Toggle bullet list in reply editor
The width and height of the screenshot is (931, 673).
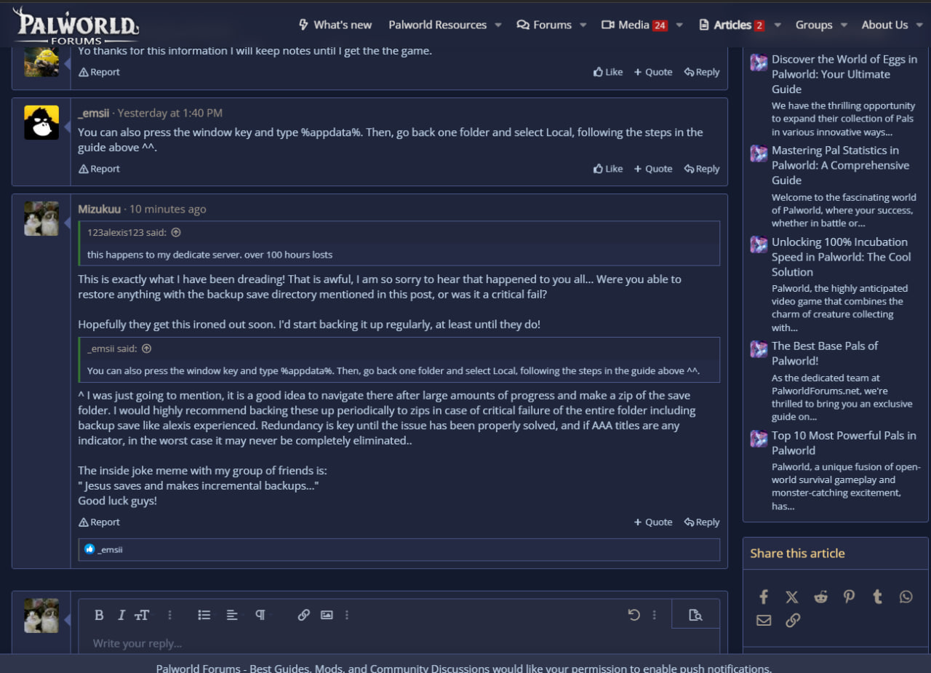click(x=204, y=615)
